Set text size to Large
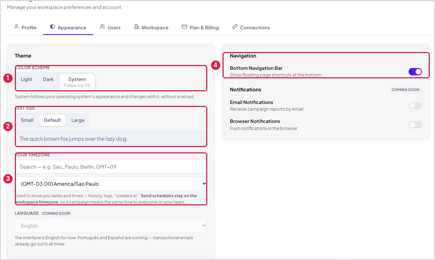 click(x=78, y=120)
